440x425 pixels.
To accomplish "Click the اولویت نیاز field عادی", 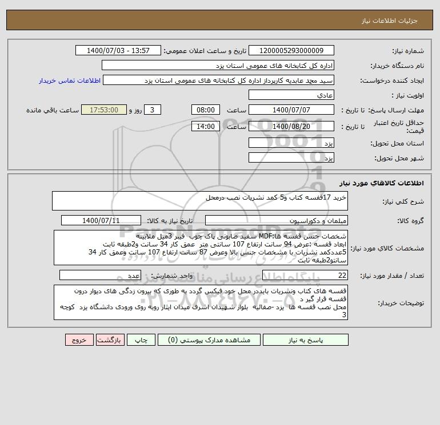I will [x=291, y=95].
